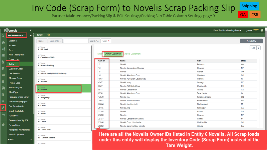Open the Plant selector dropdown
The height and width of the screenshot is (150, 267).
coord(227,30)
